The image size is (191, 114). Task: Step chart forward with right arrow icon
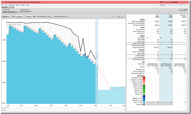[x=34, y=16]
